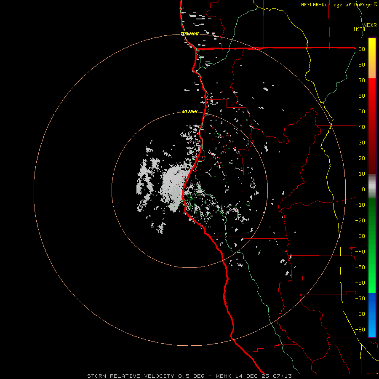379x379 pixels.
Task: Click the [KT] units label
Action: click(x=360, y=29)
